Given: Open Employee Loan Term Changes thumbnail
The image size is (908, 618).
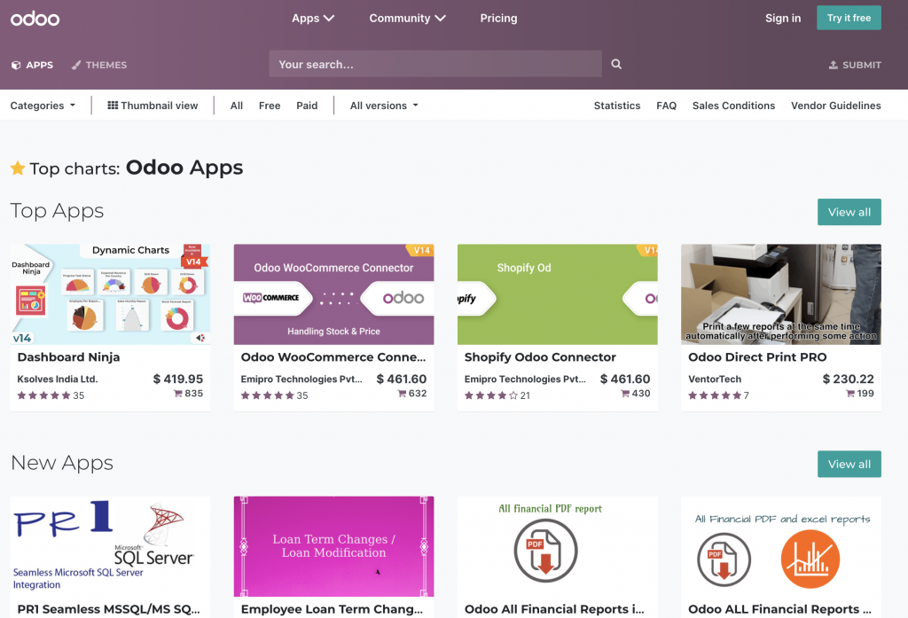Looking at the screenshot, I should point(333,546).
